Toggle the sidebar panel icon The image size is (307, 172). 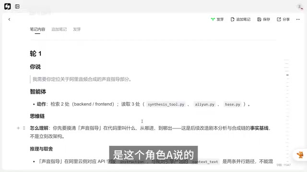[17, 6]
